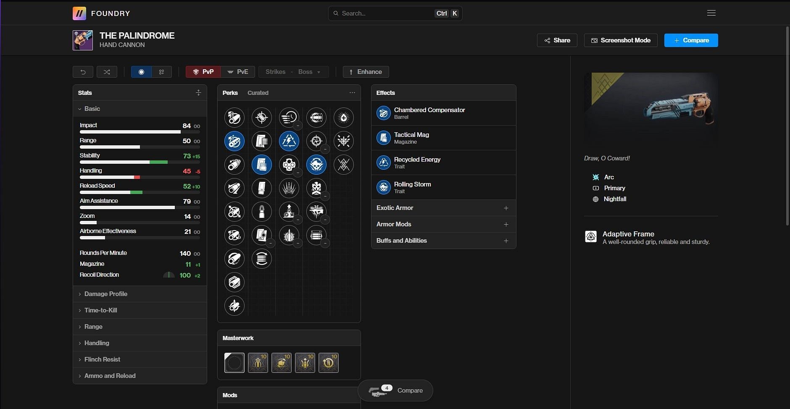
Task: Open the Strikes - Boss dropdown
Action: tap(293, 72)
